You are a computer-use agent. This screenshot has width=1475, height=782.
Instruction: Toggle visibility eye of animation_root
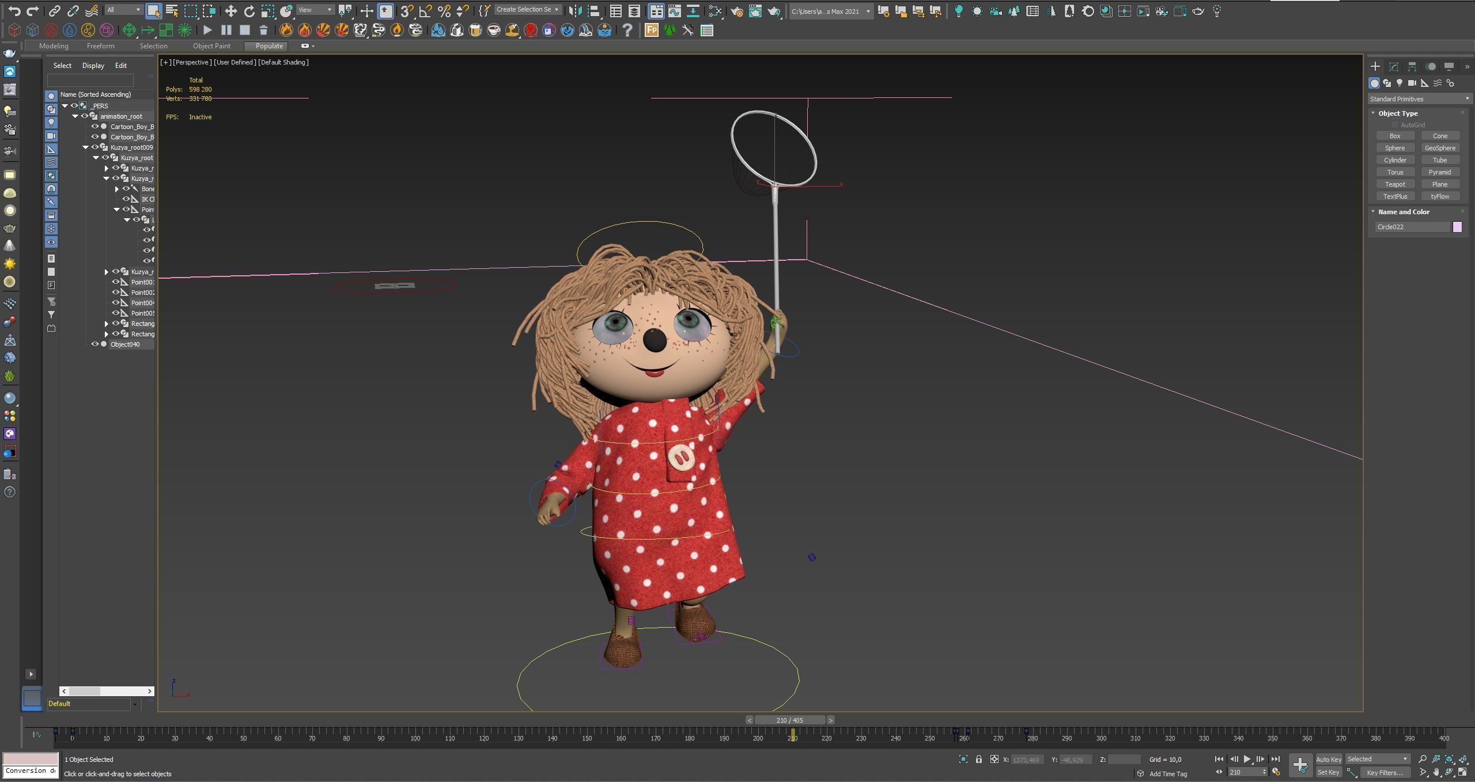point(85,116)
